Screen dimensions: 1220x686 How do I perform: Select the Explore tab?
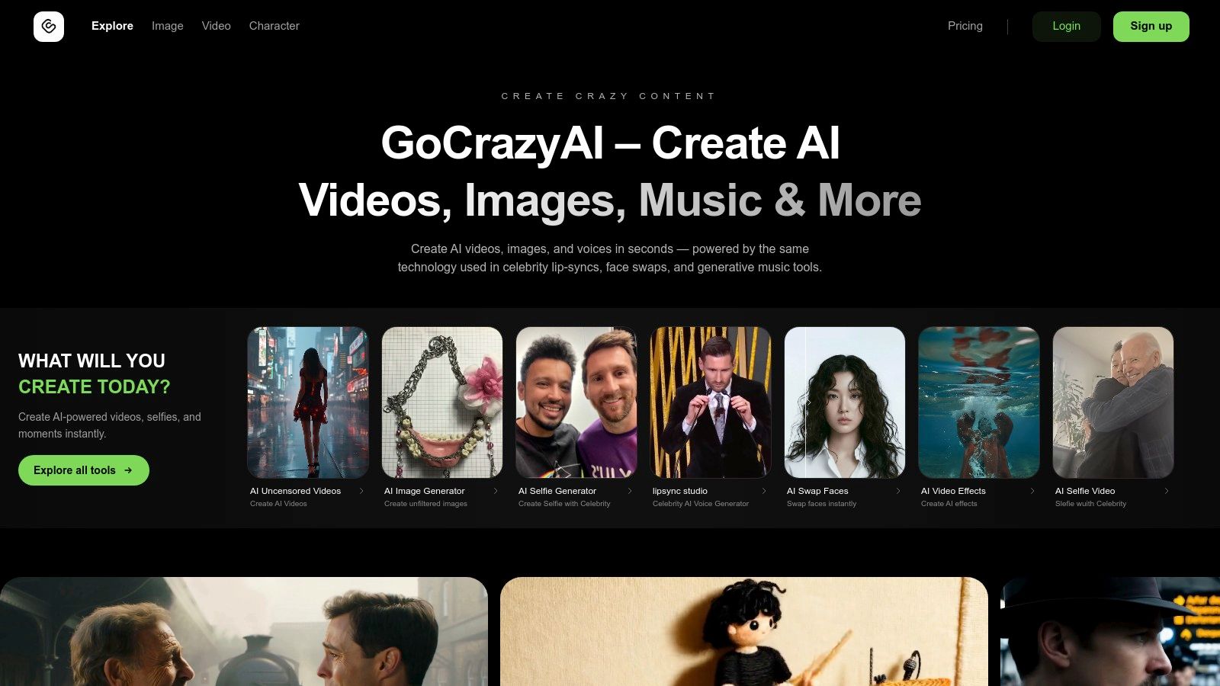(x=112, y=26)
